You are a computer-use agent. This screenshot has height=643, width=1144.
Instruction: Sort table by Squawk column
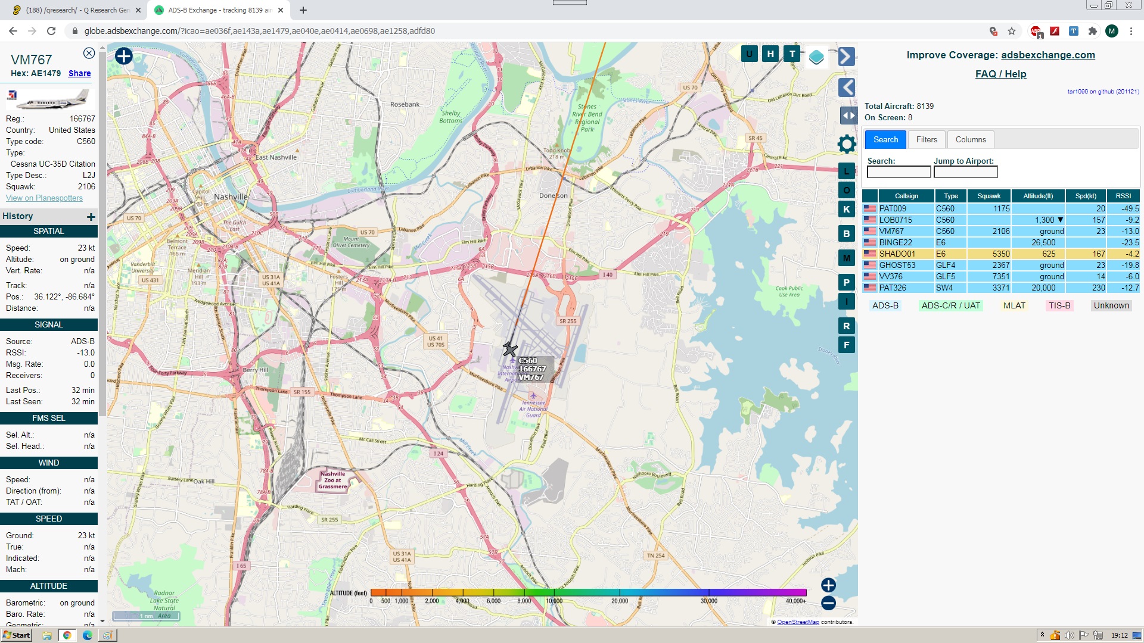coord(989,196)
